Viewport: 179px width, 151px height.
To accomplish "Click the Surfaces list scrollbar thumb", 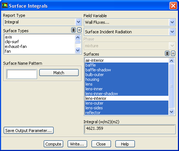I will tap(171, 86).
